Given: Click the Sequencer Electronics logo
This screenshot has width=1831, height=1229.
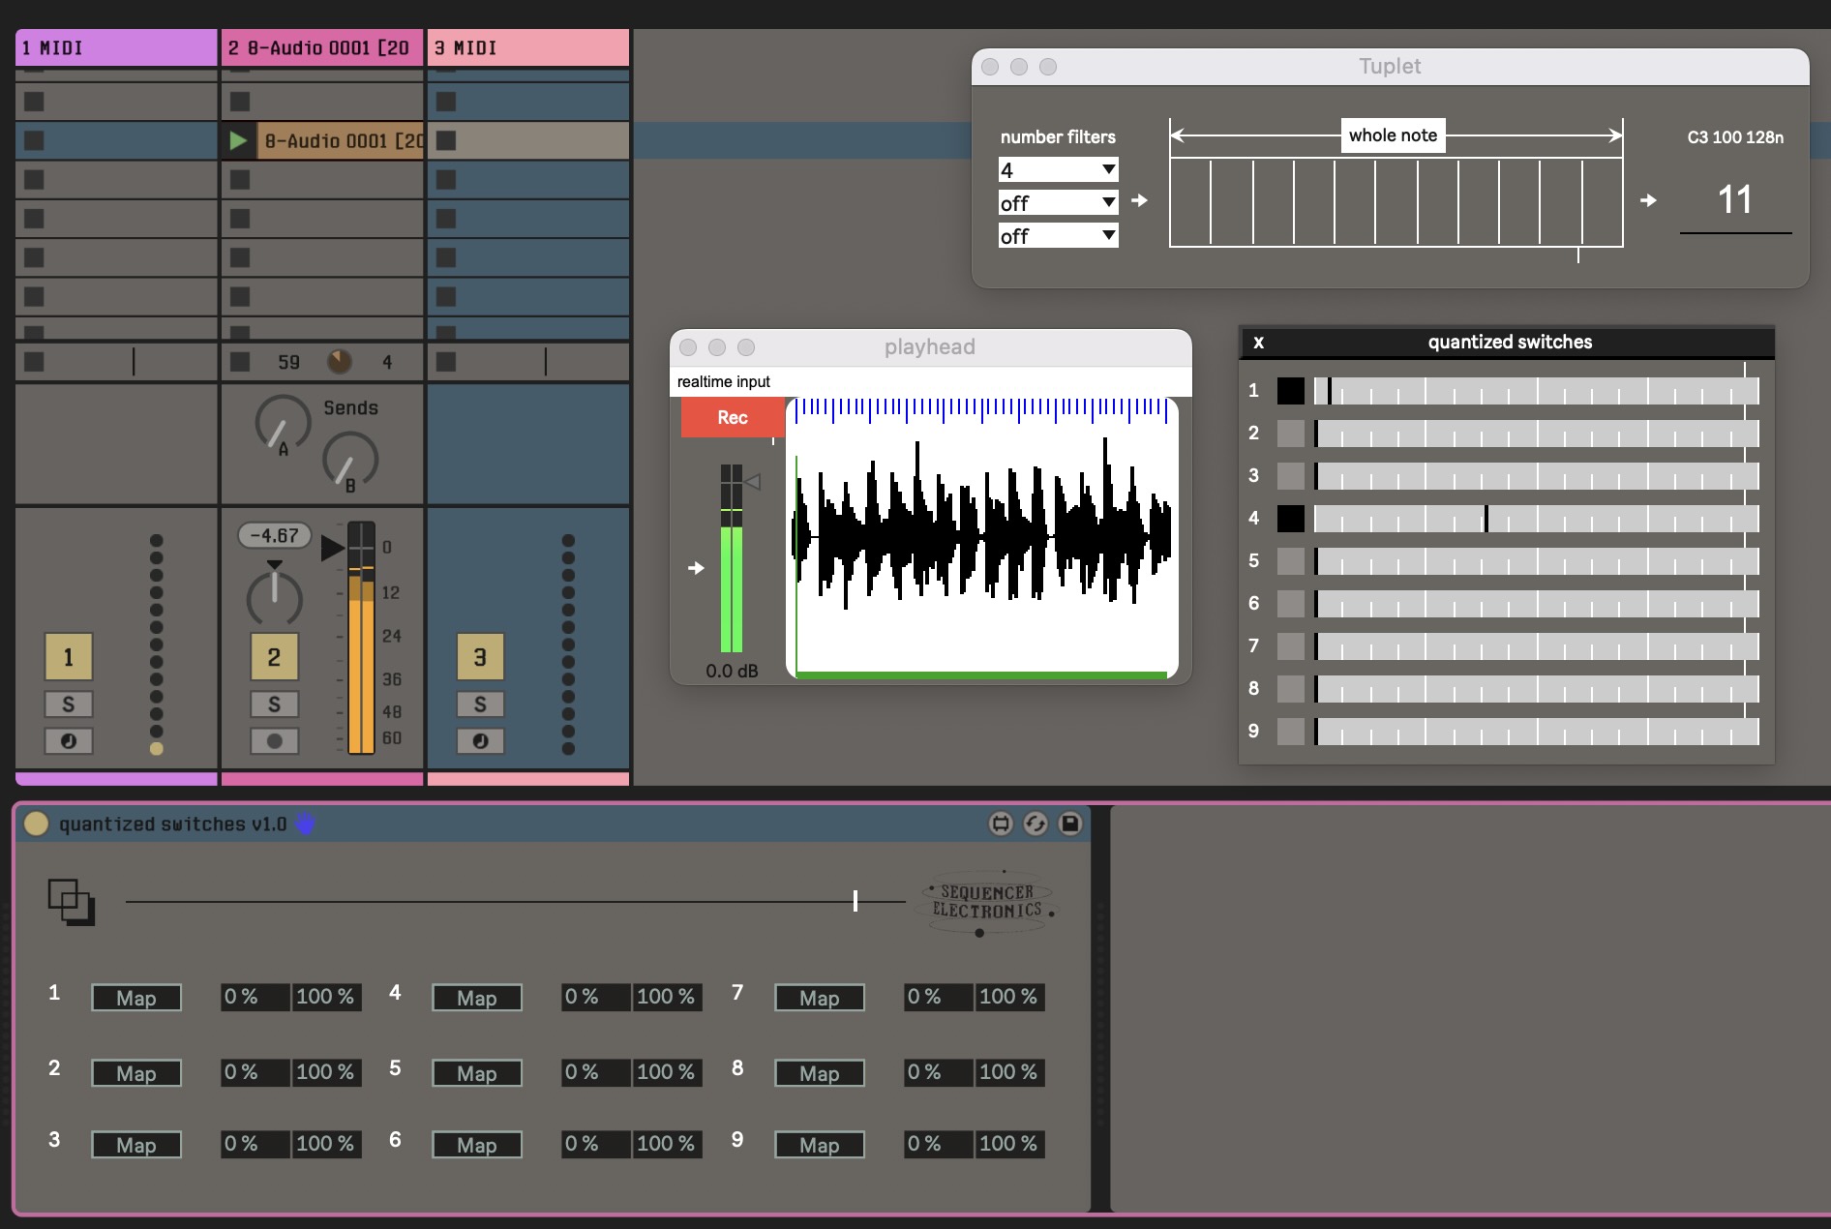Looking at the screenshot, I should click(985, 903).
